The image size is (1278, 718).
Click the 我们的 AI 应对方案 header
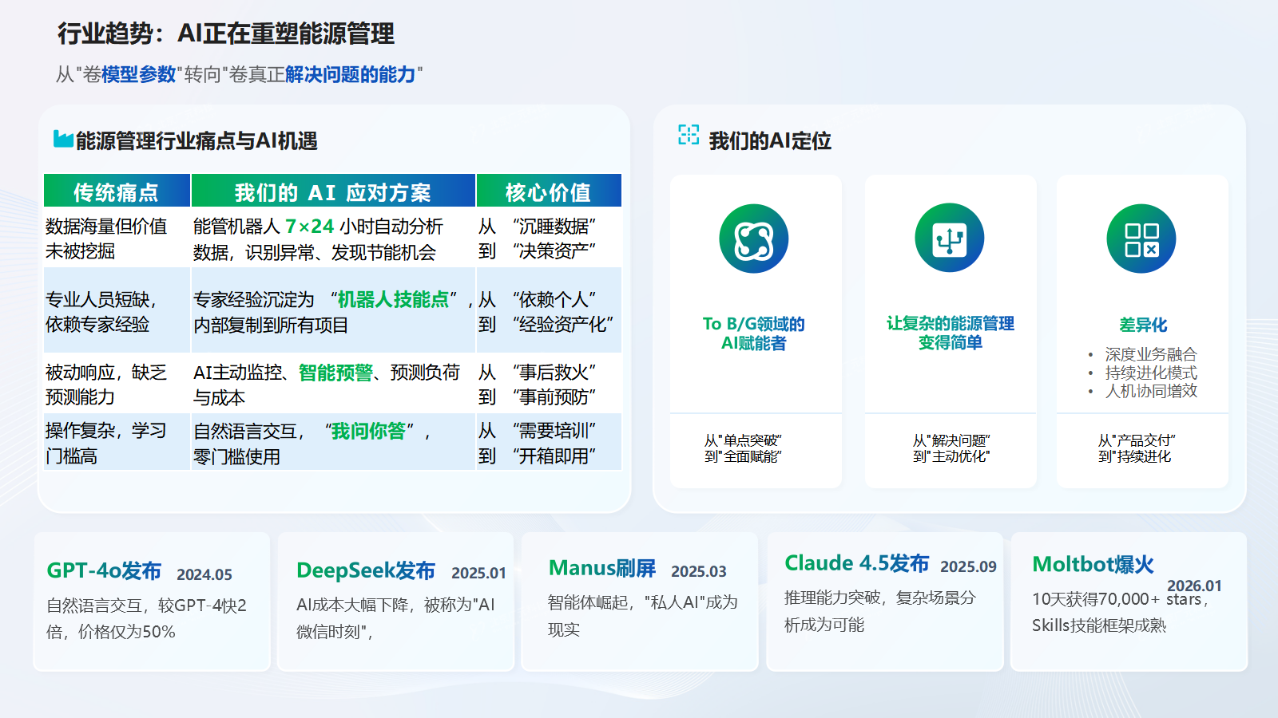(x=333, y=191)
